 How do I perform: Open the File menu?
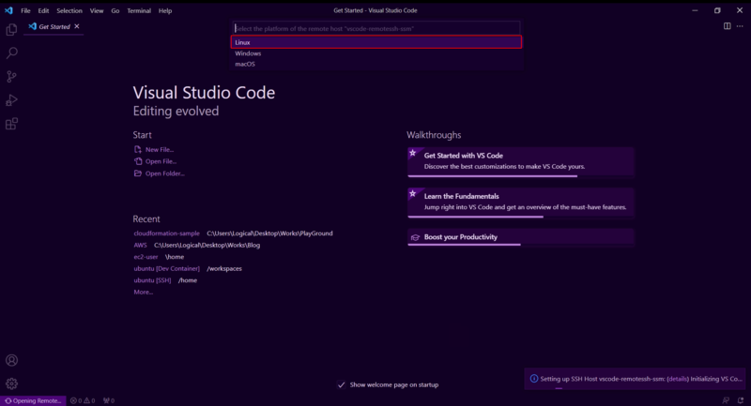point(25,10)
